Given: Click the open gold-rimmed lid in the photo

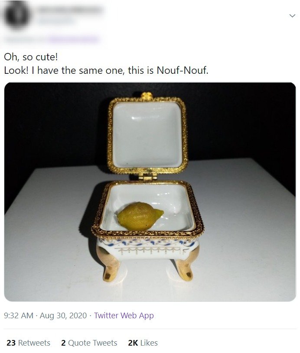Looking at the screenshot, I should (x=147, y=135).
